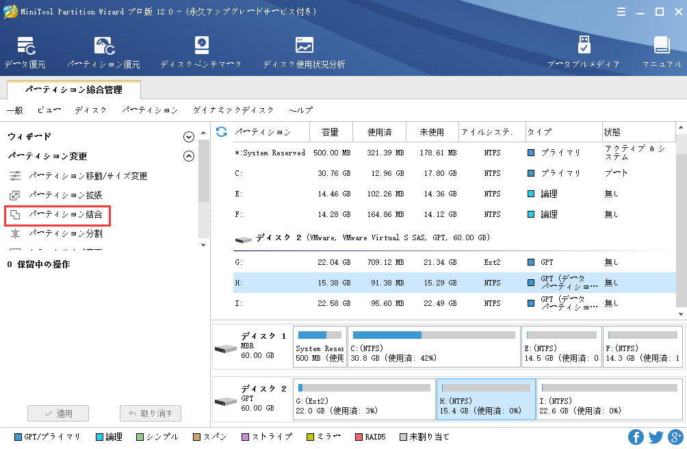This screenshot has width=687, height=449.
Task: Click the RAID5 legend color swatch
Action: pyautogui.click(x=359, y=437)
